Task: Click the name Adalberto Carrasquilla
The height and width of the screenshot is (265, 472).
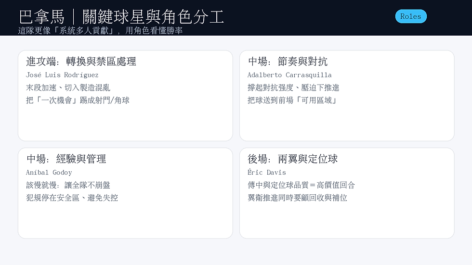Action: (x=289, y=75)
